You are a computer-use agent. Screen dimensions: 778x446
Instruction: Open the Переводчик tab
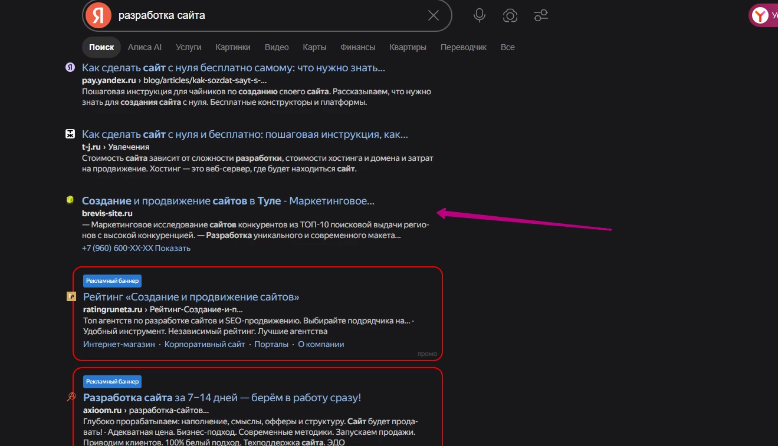tap(464, 47)
